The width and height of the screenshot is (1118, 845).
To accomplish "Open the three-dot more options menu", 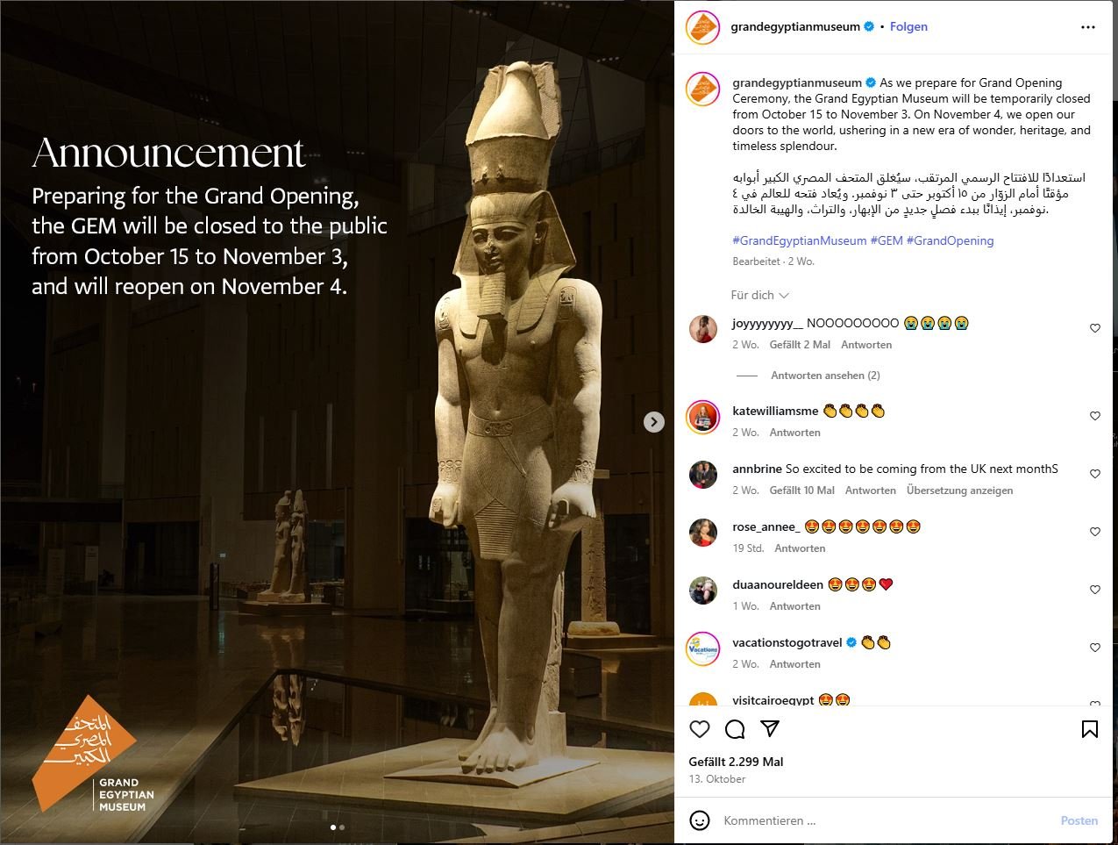I will point(1088,27).
